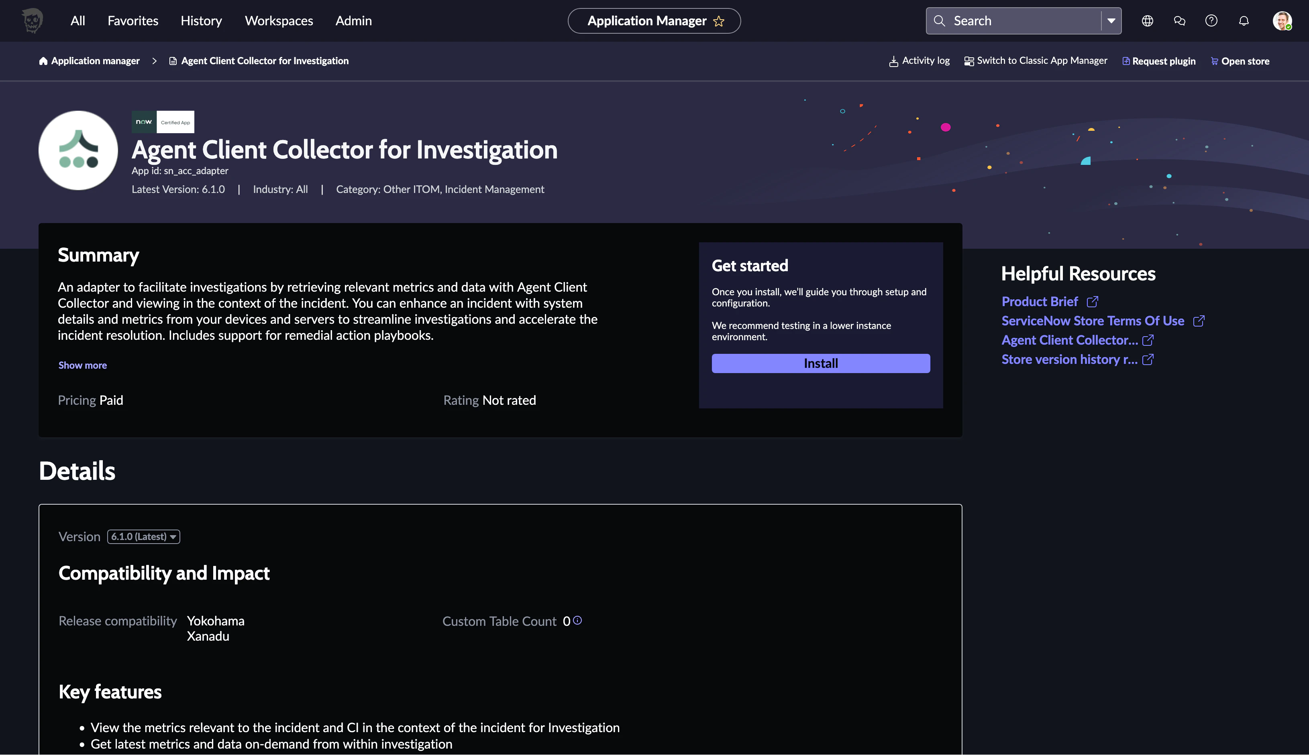1309x755 pixels.
Task: Click the Custom Table Count label
Action: click(499, 621)
